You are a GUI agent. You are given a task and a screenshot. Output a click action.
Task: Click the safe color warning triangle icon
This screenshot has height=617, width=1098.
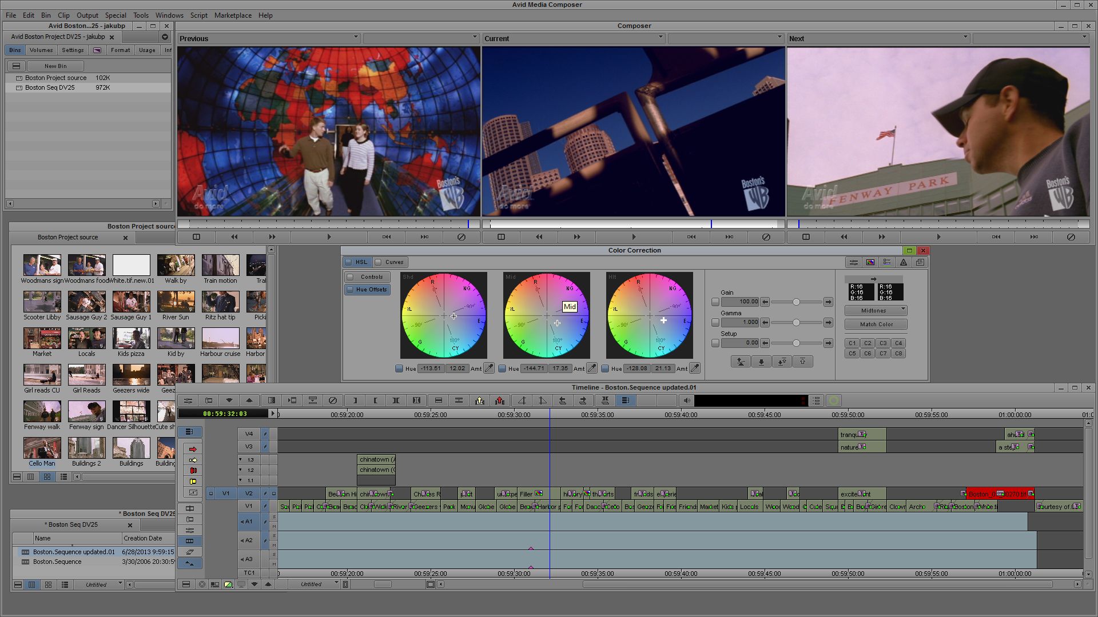click(x=904, y=262)
